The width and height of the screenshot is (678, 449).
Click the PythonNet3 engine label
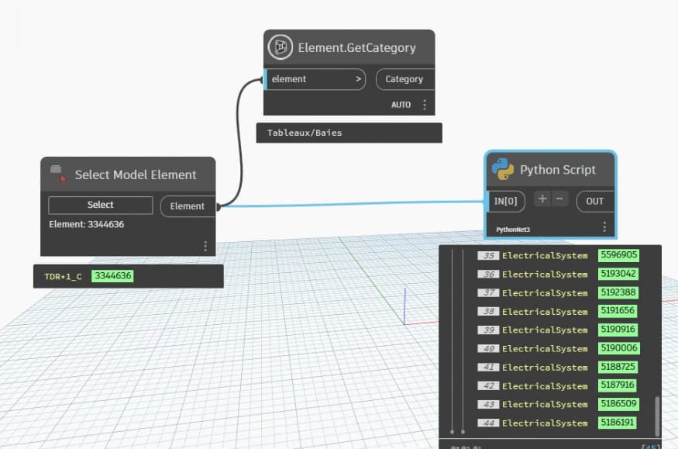(x=513, y=230)
